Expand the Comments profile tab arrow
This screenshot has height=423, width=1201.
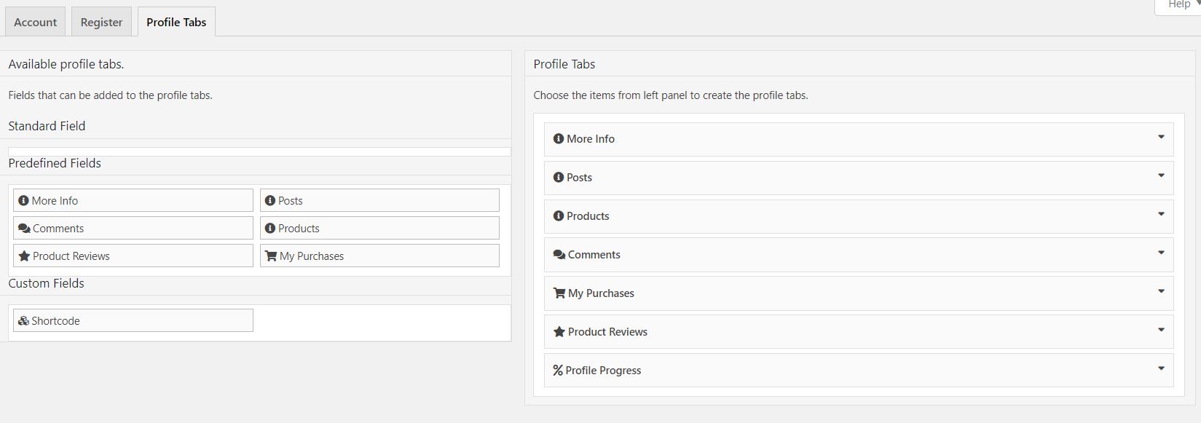1161,253
